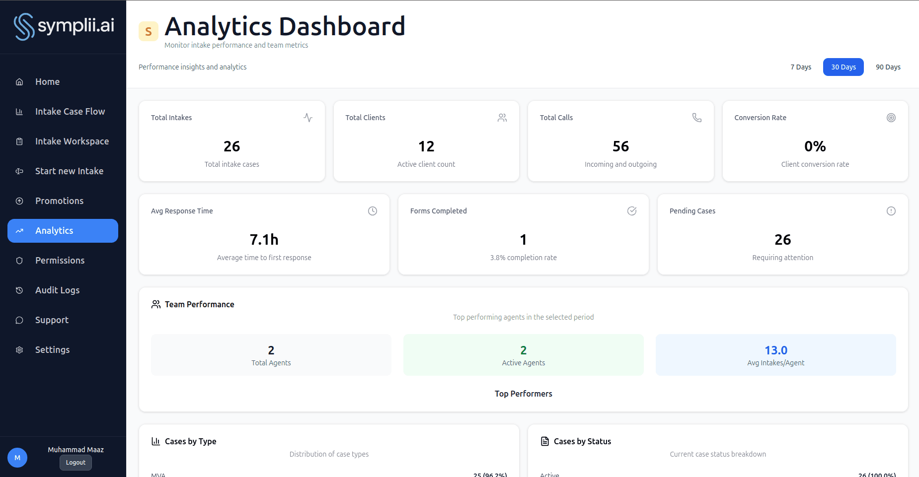The width and height of the screenshot is (919, 477).
Task: Open Promotions via its gift icon
Action: point(19,201)
